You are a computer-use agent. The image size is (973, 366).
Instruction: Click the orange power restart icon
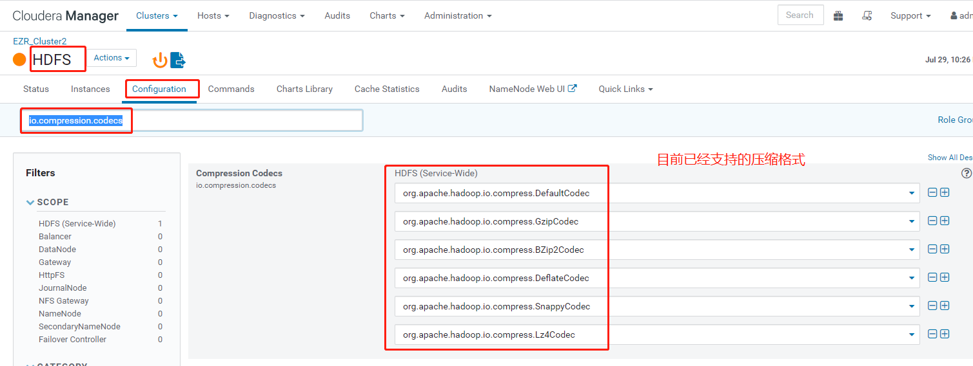coord(159,60)
